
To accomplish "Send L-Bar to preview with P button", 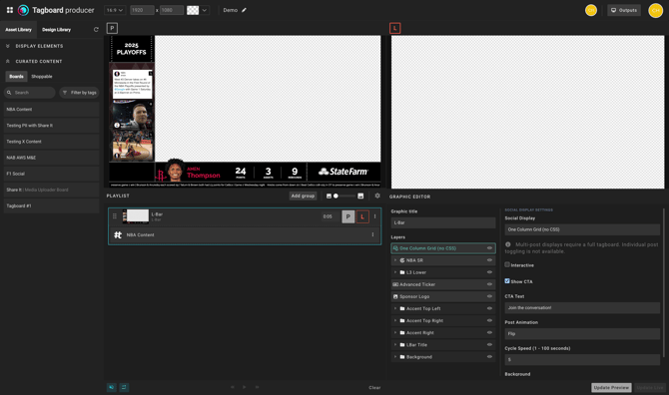I will (x=348, y=216).
